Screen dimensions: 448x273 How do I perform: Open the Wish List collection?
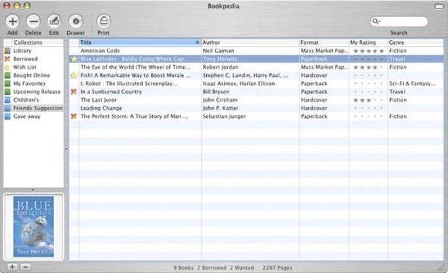pos(34,67)
